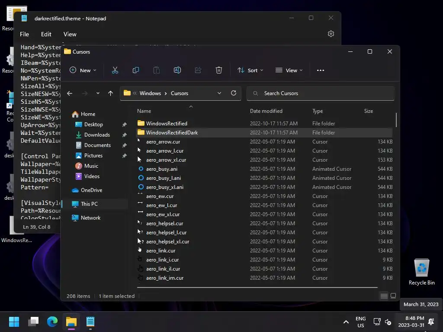Open Task View on the taskbar
This screenshot has height=332, width=443.
tap(33, 322)
